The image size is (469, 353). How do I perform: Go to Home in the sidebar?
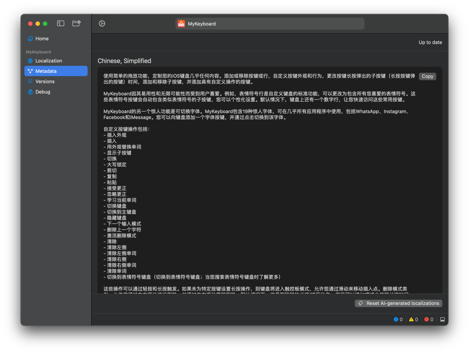42,38
